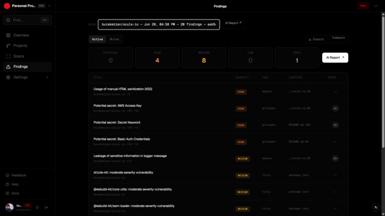The height and width of the screenshot is (216, 385).
Task: Sort by the Tool column header
Action: 265,77
